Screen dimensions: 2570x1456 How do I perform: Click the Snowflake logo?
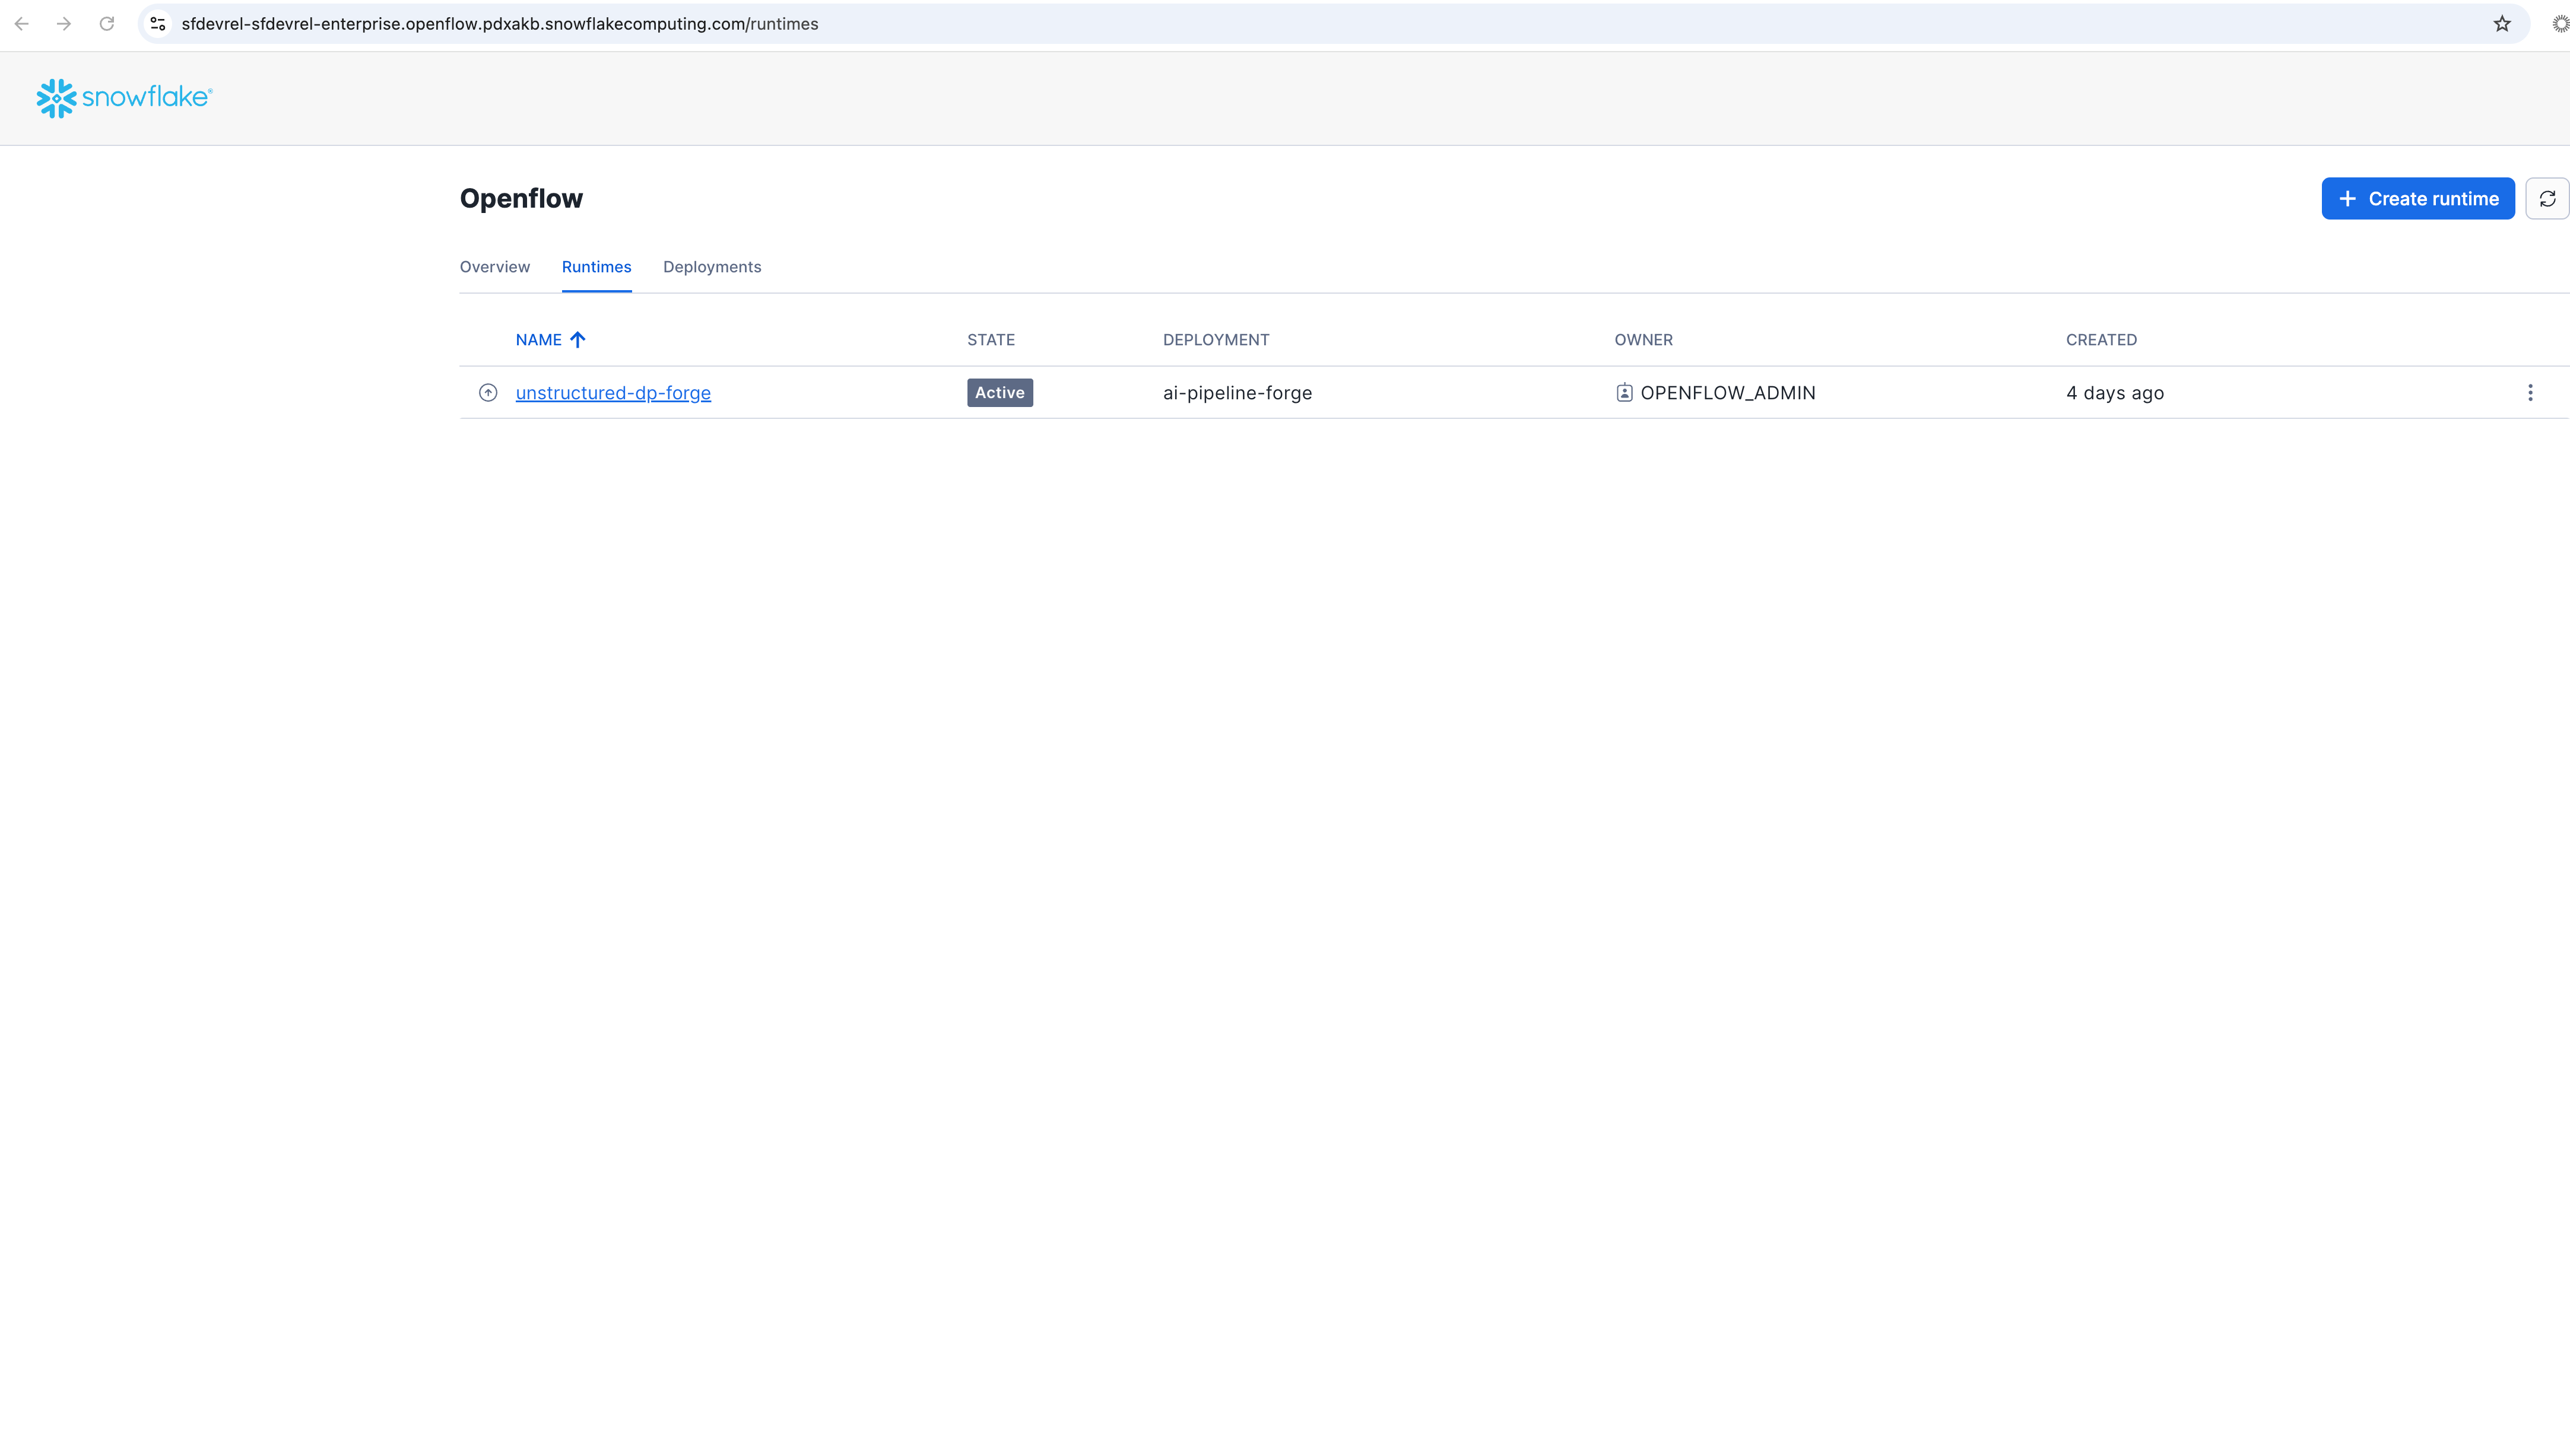pos(124,98)
